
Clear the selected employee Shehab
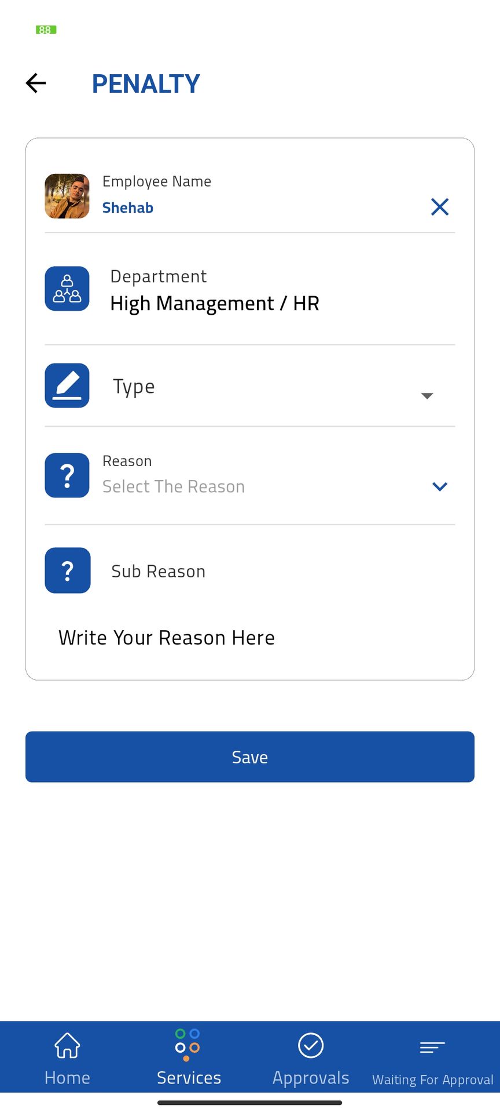coord(440,207)
